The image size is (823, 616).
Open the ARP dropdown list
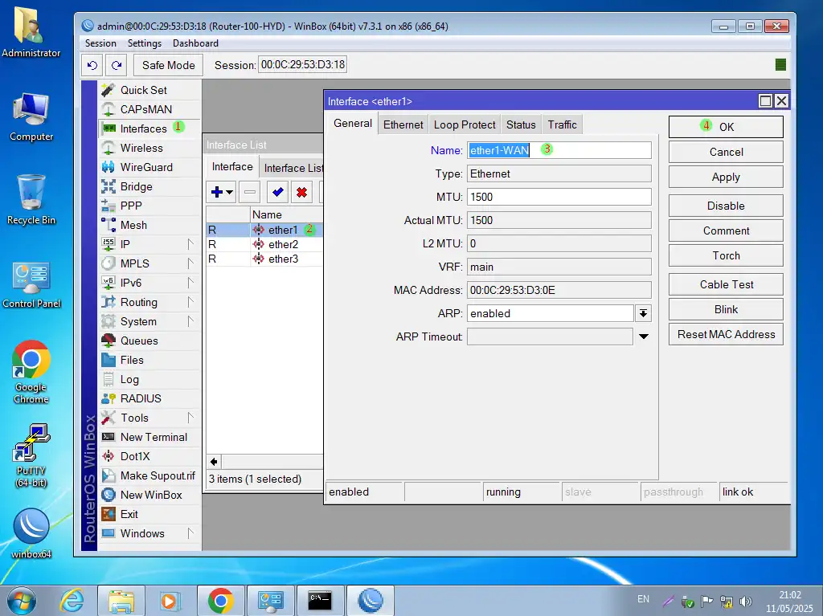click(x=643, y=313)
